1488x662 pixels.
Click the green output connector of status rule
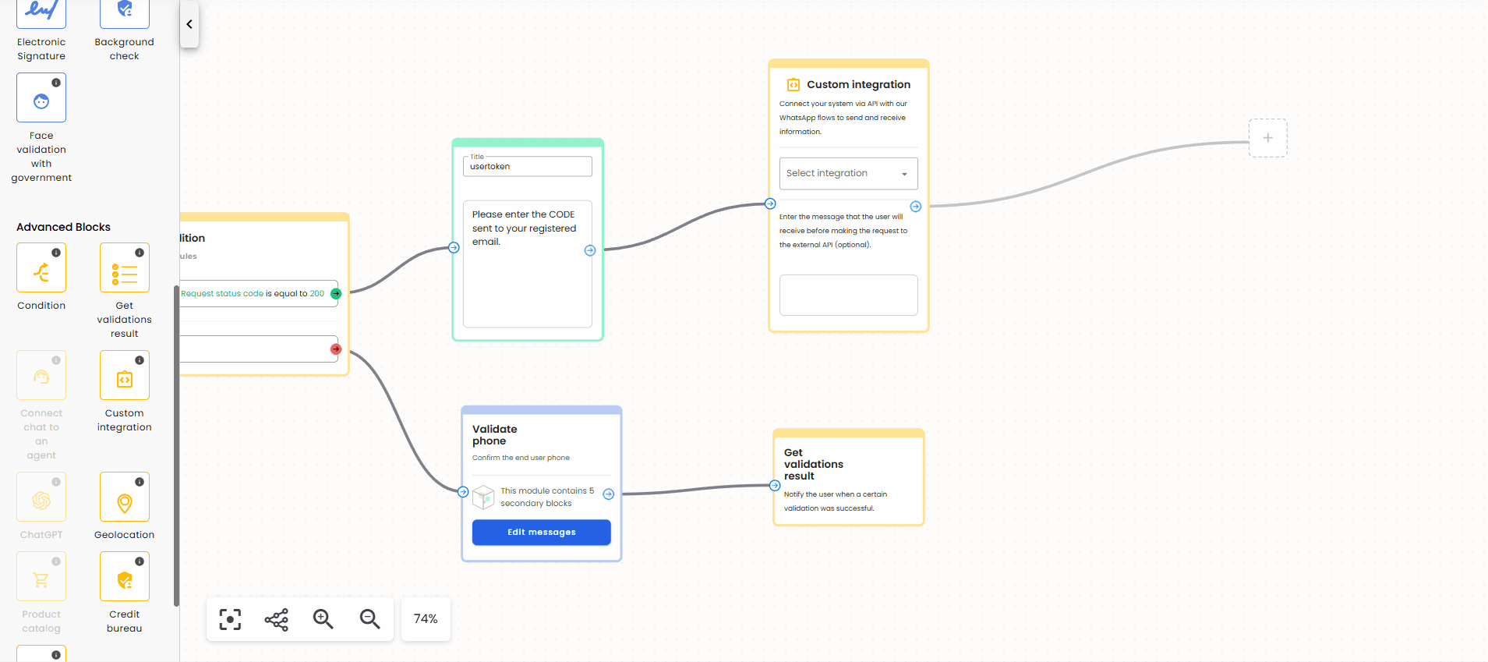(336, 294)
